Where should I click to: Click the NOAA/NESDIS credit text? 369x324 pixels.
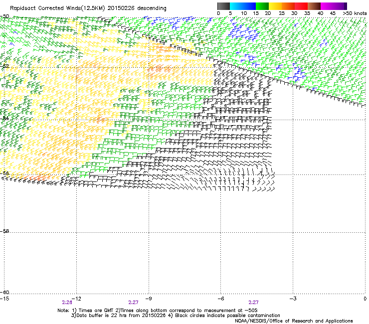click(x=294, y=321)
